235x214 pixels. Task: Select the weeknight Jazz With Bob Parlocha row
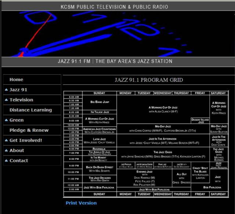pyautogui.click(x=154, y=189)
